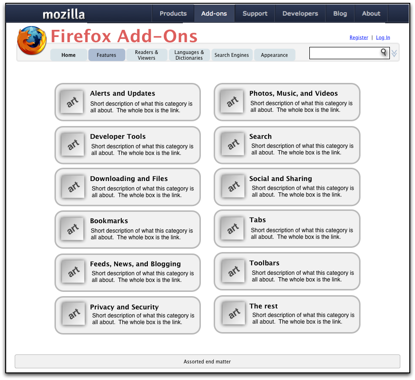
Task: Open The rest category title
Action: click(x=263, y=306)
